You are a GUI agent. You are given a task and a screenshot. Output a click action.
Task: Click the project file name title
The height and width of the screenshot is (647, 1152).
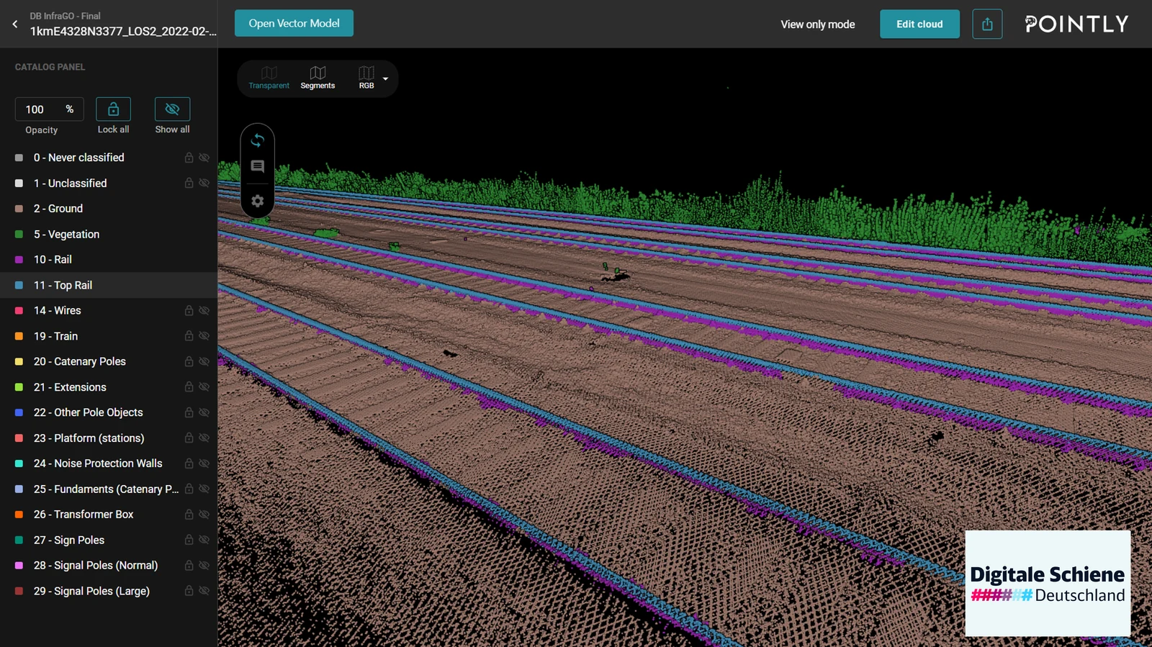123,31
